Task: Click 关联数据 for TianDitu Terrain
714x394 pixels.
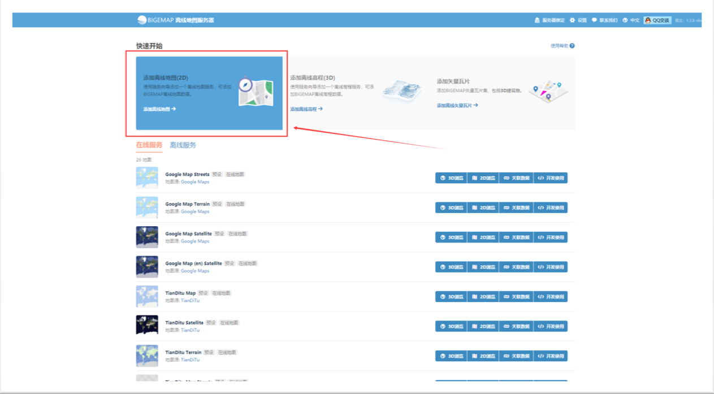Action: 516,356
